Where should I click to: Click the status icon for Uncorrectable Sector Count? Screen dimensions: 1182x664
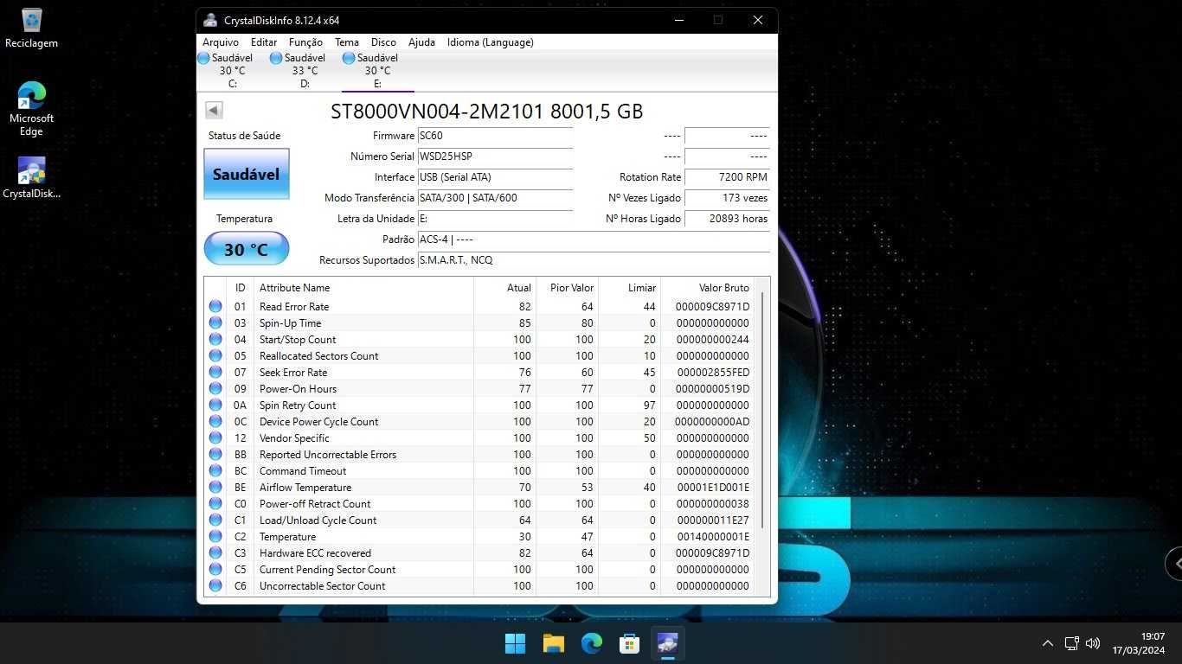[x=215, y=586]
